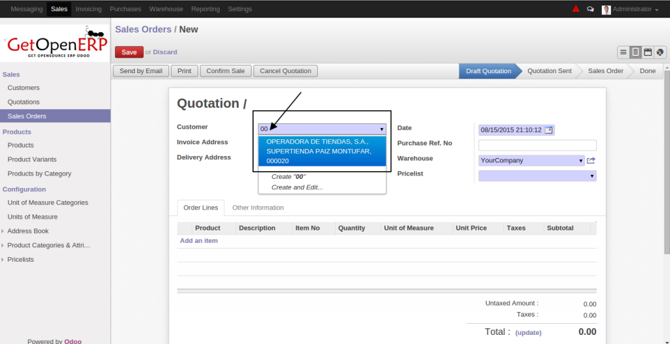Open the chat conversations icon
The width and height of the screenshot is (670, 344).
click(x=591, y=9)
